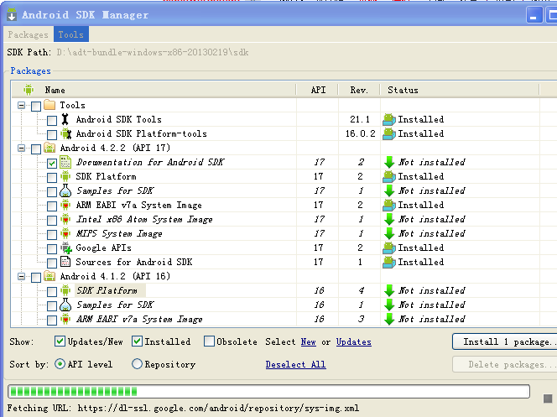
Task: Minimize the Android SDK Manager window
Action: pyautogui.click(x=534, y=15)
